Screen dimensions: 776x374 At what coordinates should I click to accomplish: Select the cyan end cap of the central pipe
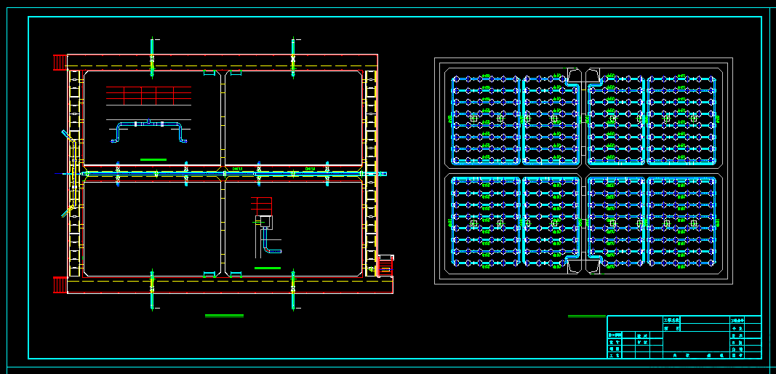point(383,174)
